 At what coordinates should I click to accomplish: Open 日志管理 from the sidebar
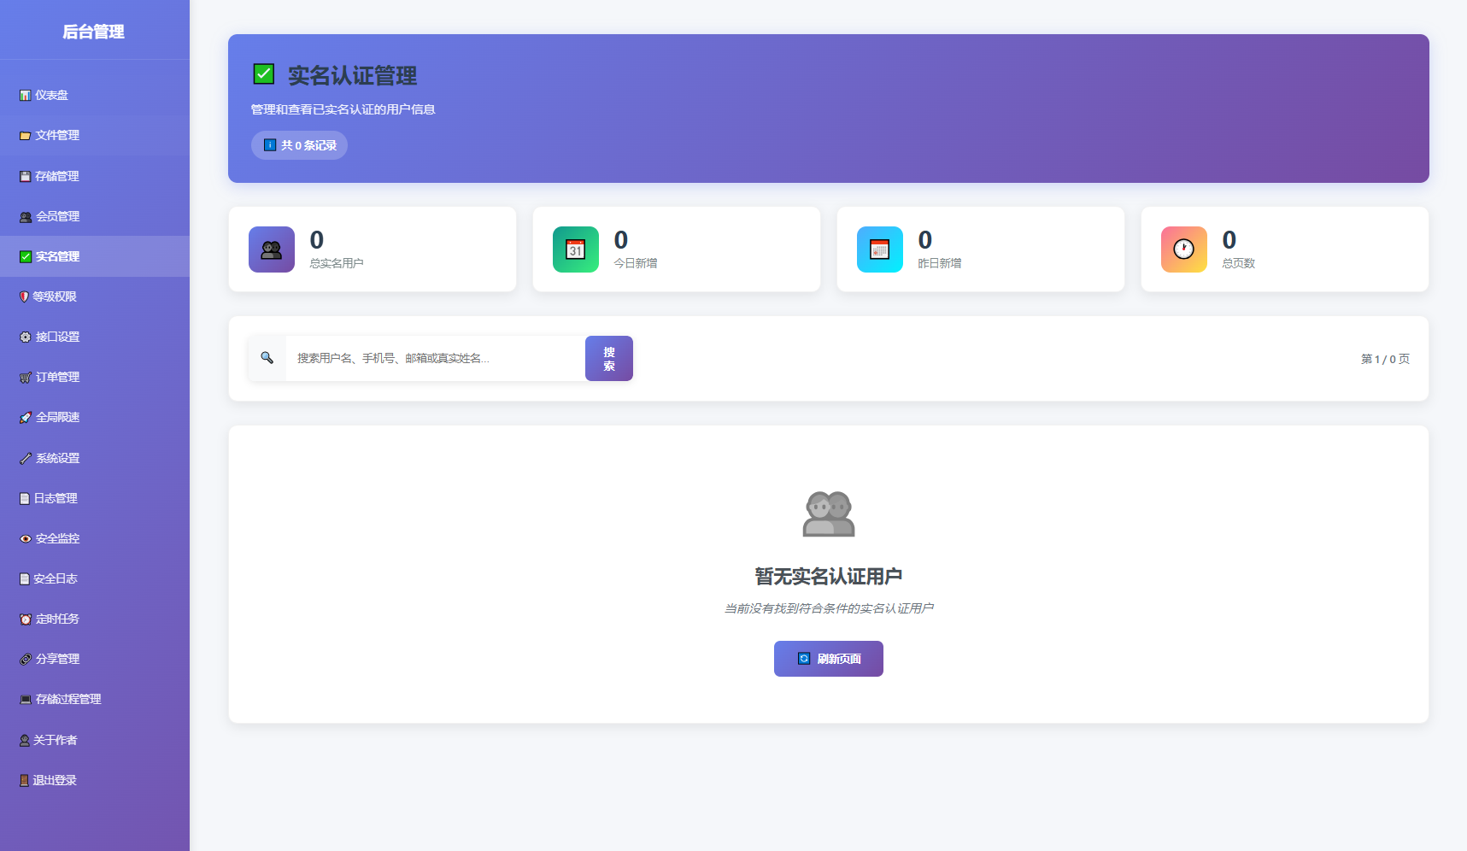pos(56,498)
